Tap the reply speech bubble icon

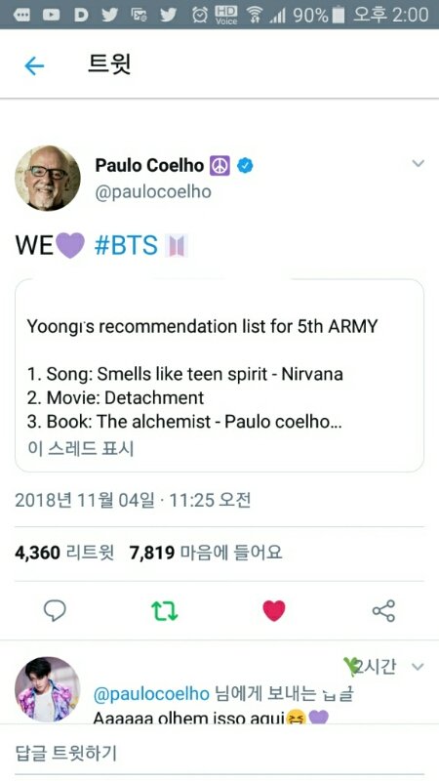[x=55, y=610]
